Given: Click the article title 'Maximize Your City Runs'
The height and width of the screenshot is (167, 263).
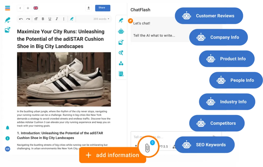Looking at the screenshot, I should coord(61,39).
